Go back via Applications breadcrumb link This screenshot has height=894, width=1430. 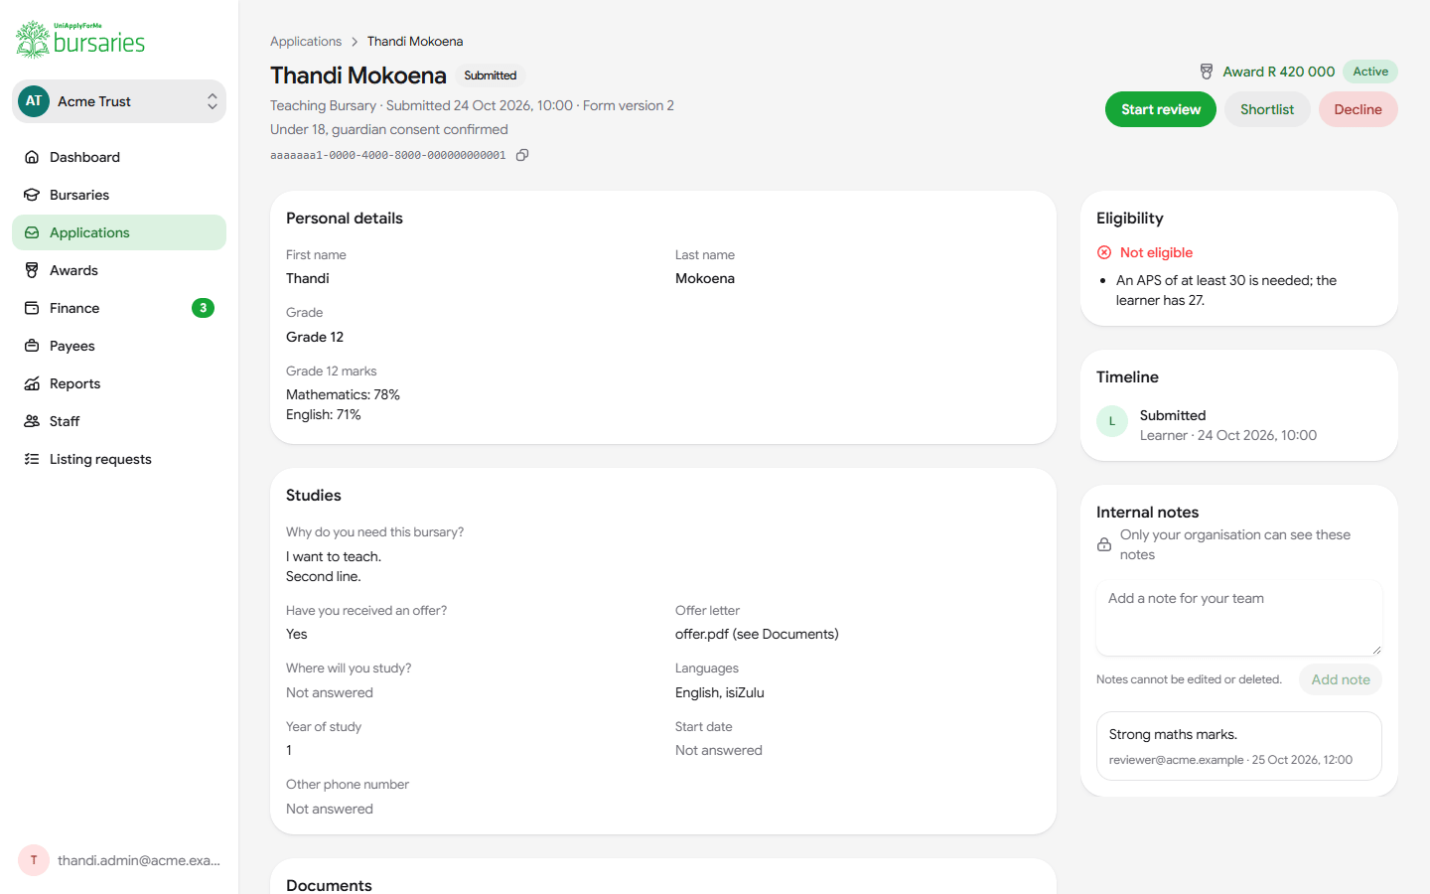(306, 42)
